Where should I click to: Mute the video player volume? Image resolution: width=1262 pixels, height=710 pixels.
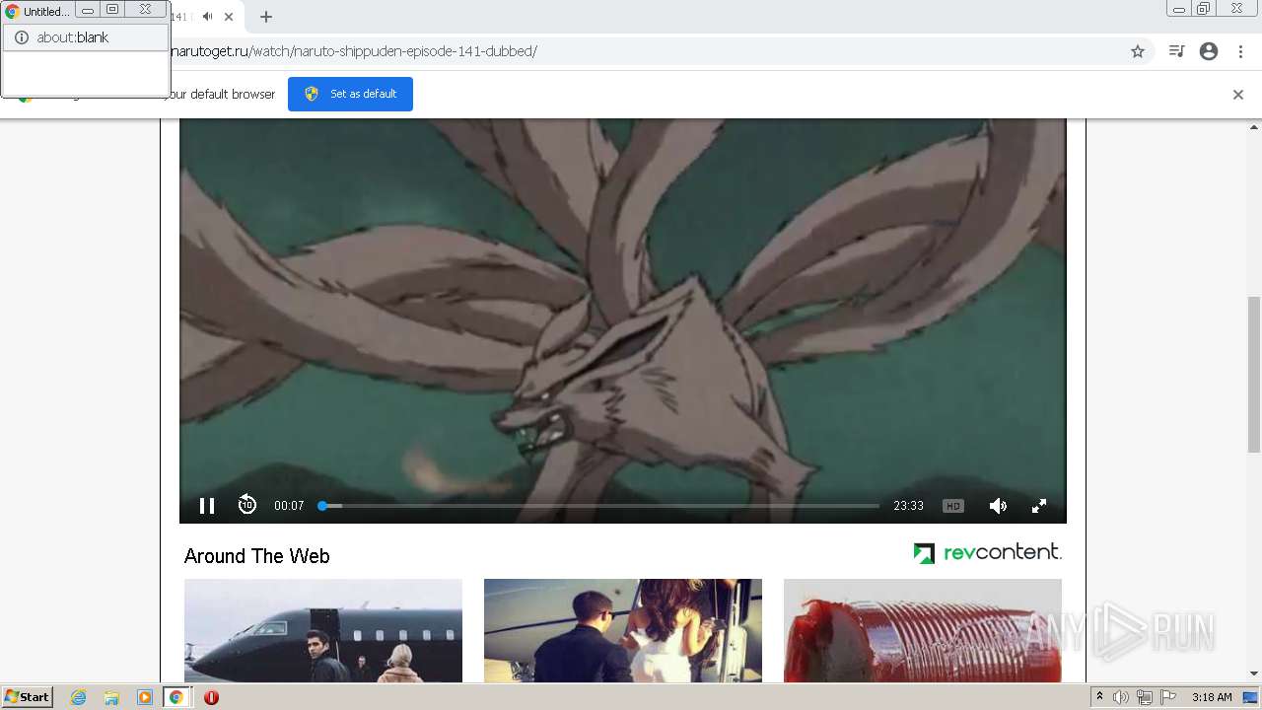coord(998,506)
